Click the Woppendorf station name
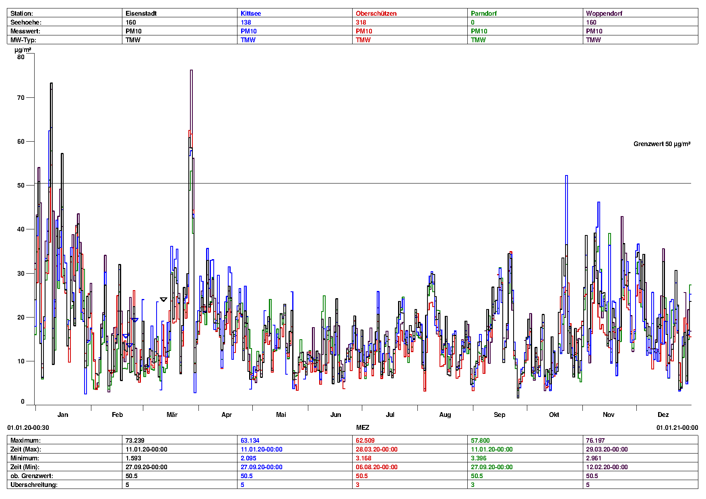The image size is (706, 499). click(604, 13)
